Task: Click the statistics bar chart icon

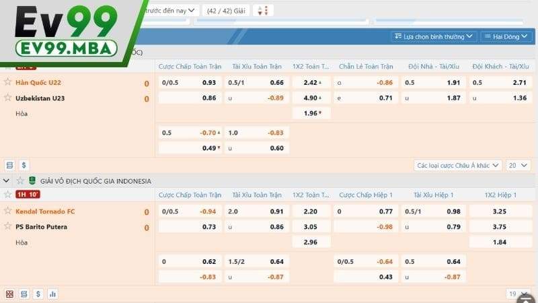Action: 52,294
